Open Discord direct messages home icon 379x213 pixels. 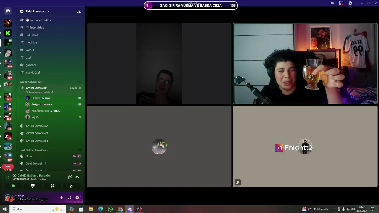8,11
